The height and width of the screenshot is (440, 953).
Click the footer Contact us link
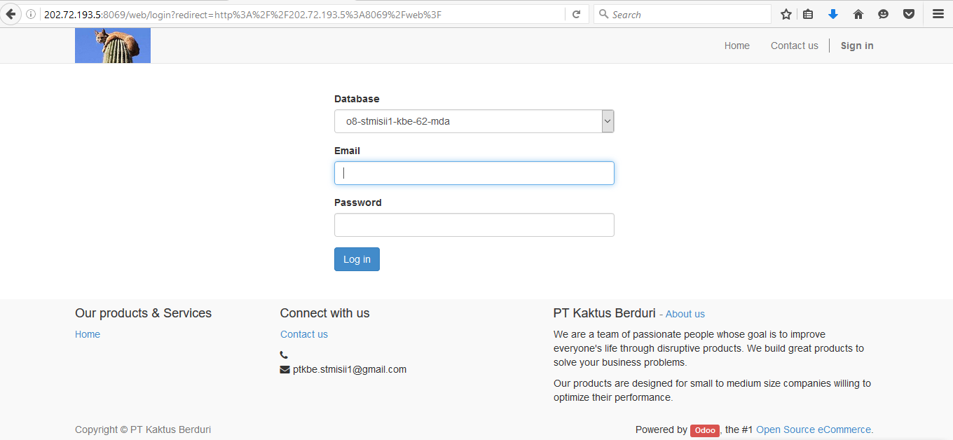pos(304,334)
